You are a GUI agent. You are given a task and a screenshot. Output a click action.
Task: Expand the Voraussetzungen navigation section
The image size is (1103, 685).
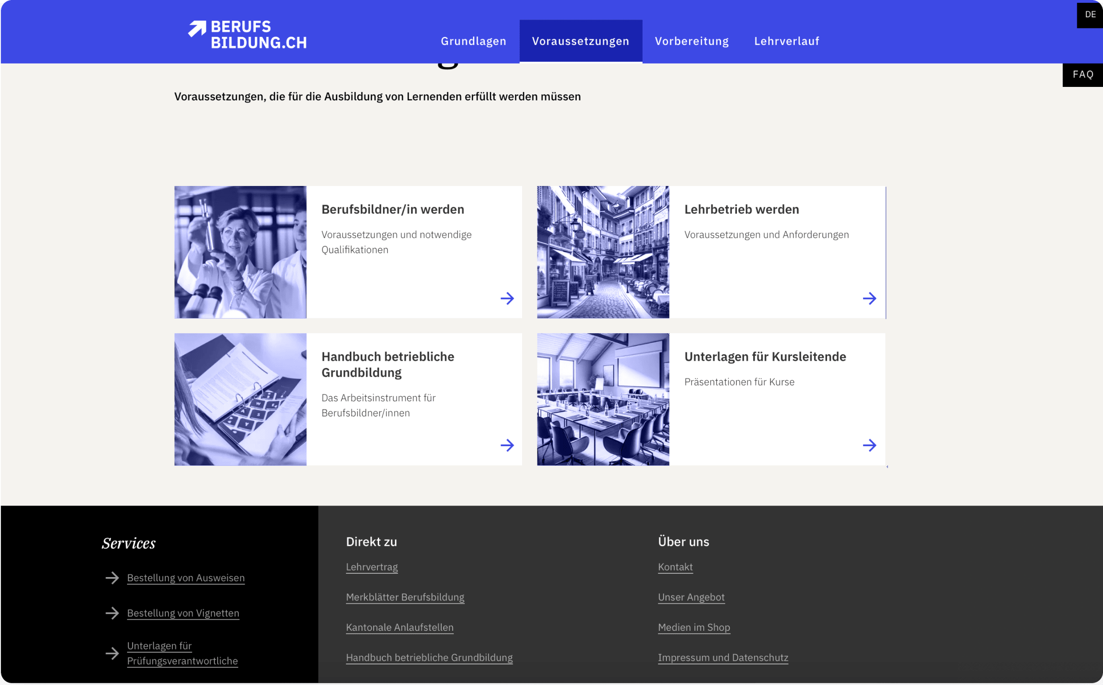click(581, 41)
